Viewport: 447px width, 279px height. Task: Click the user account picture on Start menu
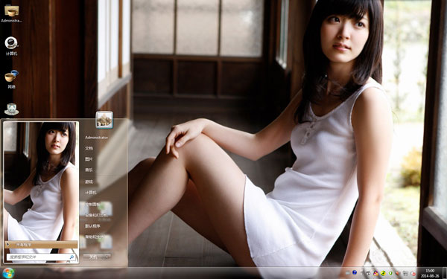[104, 120]
